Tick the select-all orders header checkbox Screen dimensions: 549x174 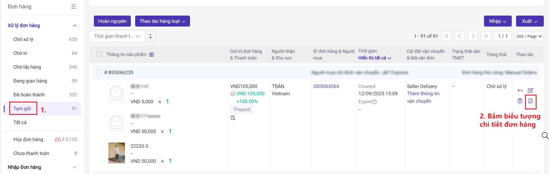[99, 54]
